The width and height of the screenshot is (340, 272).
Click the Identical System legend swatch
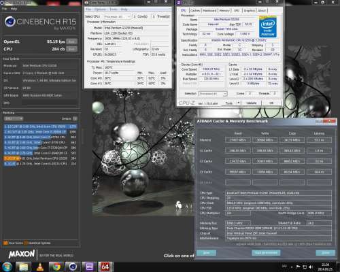pos(26,243)
